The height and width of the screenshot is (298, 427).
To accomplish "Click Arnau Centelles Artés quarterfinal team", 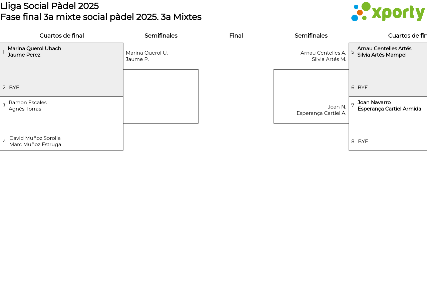I will pos(384,52).
